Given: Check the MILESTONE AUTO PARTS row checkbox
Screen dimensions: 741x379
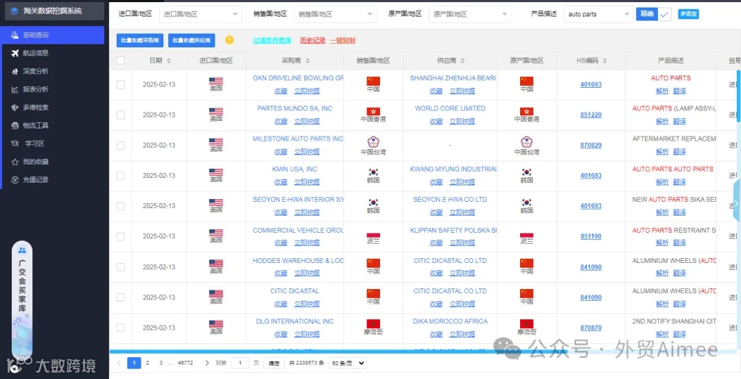Looking at the screenshot, I should coord(121,146).
